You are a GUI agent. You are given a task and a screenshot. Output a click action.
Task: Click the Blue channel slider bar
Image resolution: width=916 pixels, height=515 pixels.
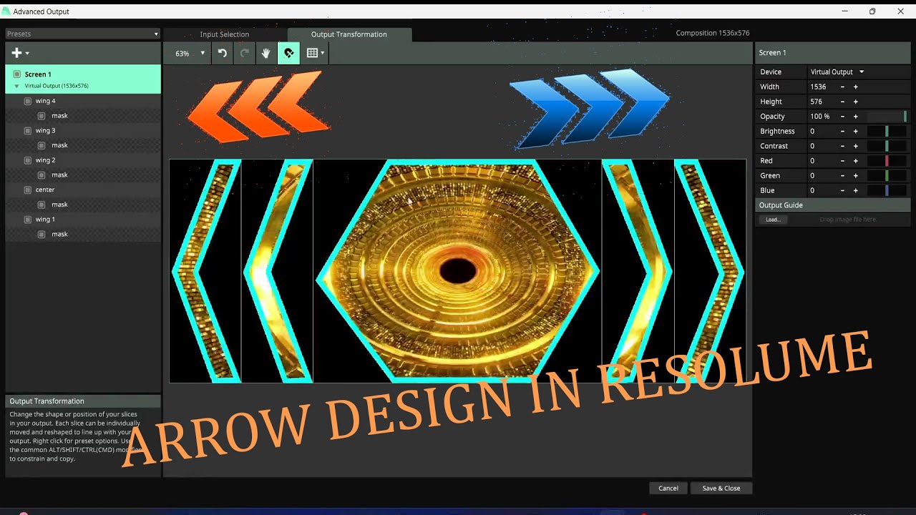click(x=887, y=190)
